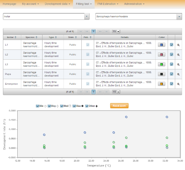Open the blue color picker for L1
The height and width of the screenshot is (170, 185).
pyautogui.click(x=161, y=45)
